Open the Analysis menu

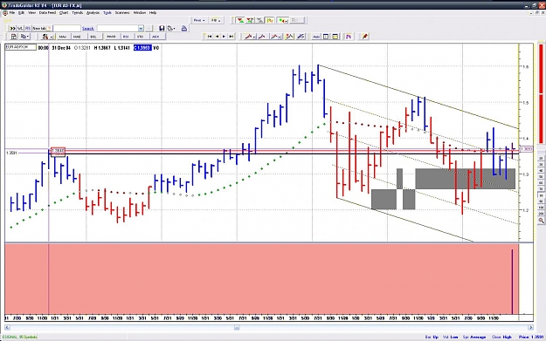[93, 12]
